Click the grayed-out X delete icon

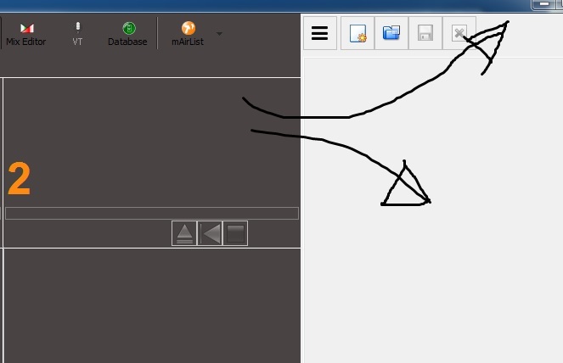459,34
